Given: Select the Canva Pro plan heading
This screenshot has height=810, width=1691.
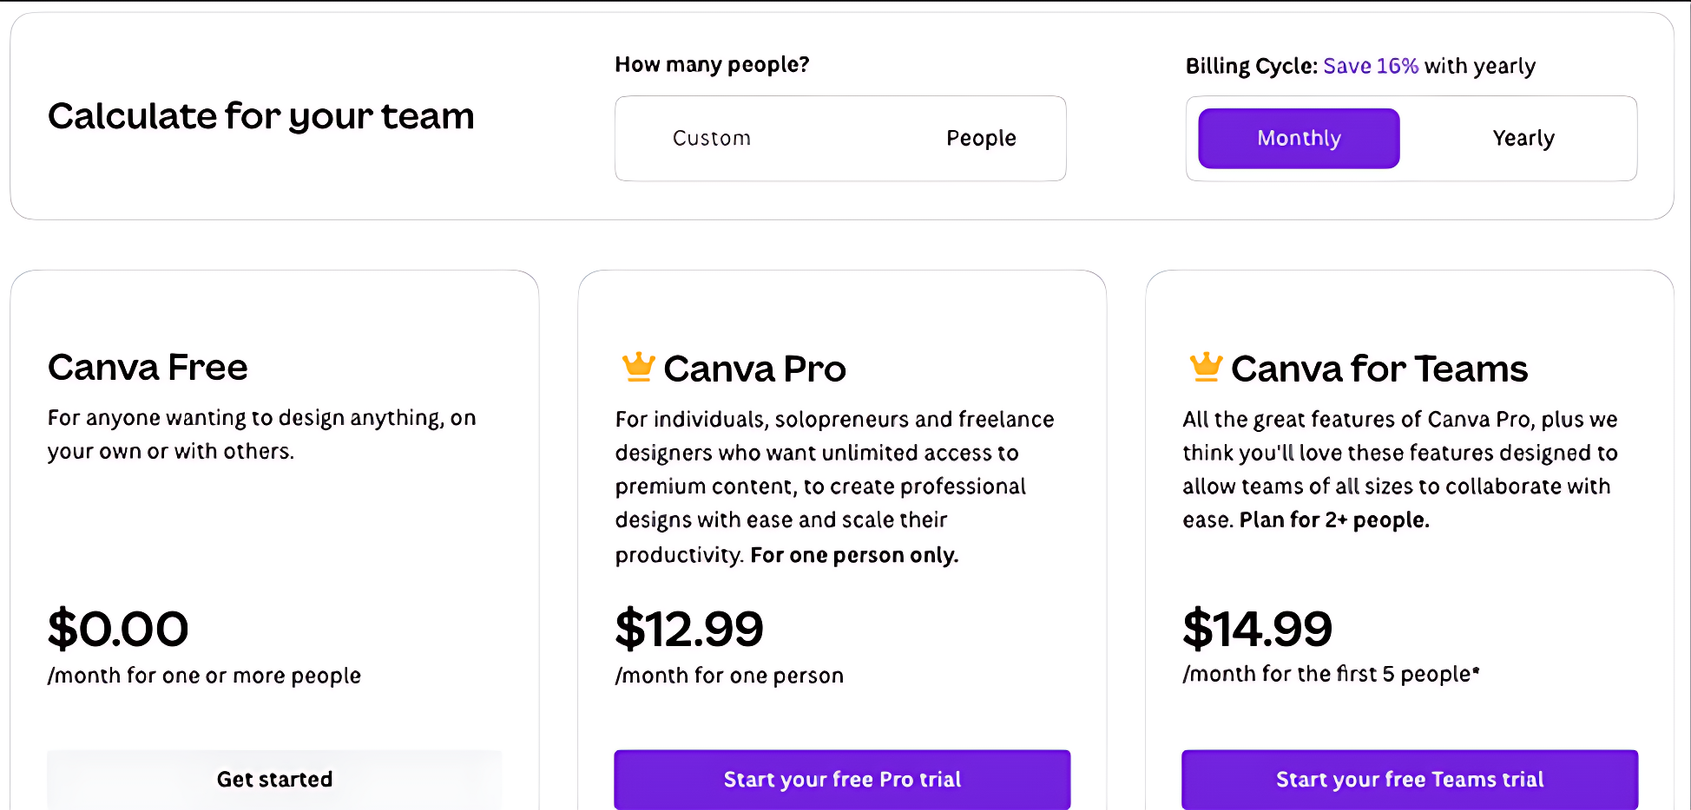Looking at the screenshot, I should 754,368.
